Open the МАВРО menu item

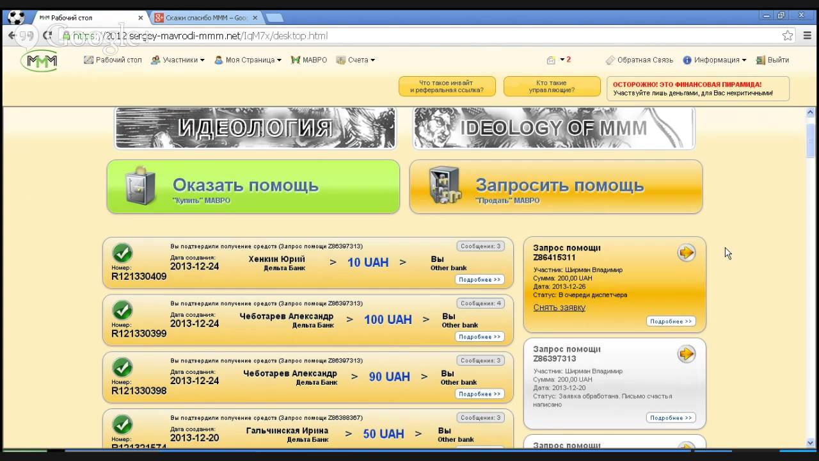click(308, 60)
